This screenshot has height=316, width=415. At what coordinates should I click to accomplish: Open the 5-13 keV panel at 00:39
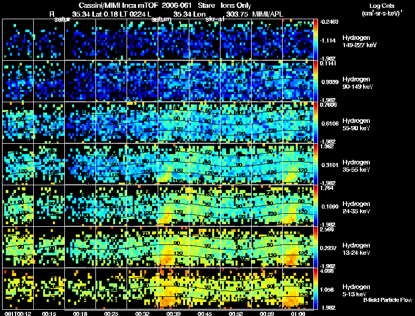[174, 288]
